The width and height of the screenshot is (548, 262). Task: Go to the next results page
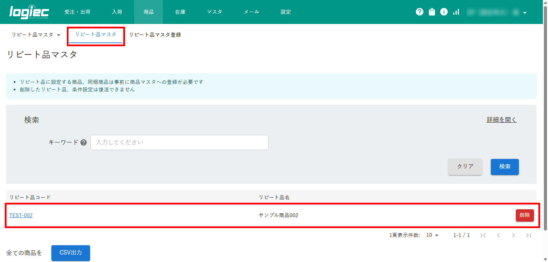tap(513, 235)
